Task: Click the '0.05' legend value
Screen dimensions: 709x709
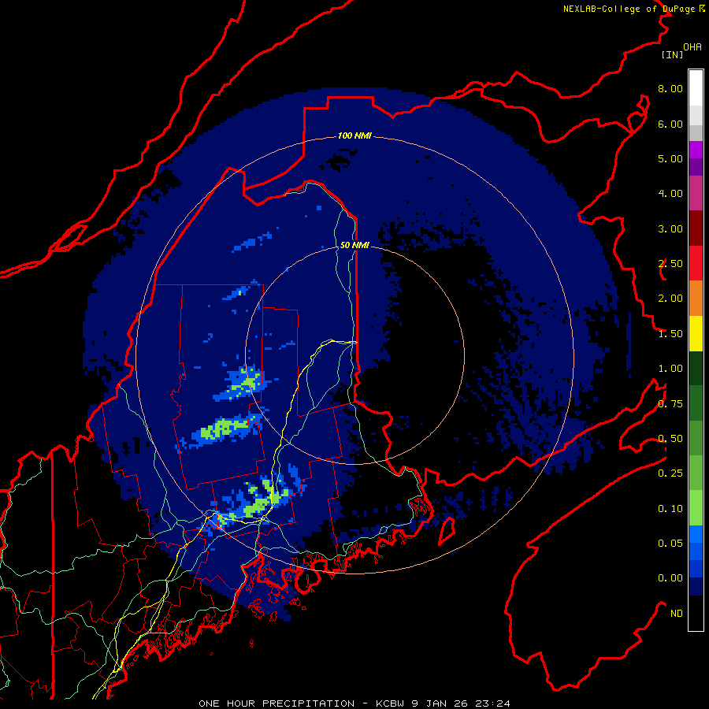Action: (x=670, y=544)
